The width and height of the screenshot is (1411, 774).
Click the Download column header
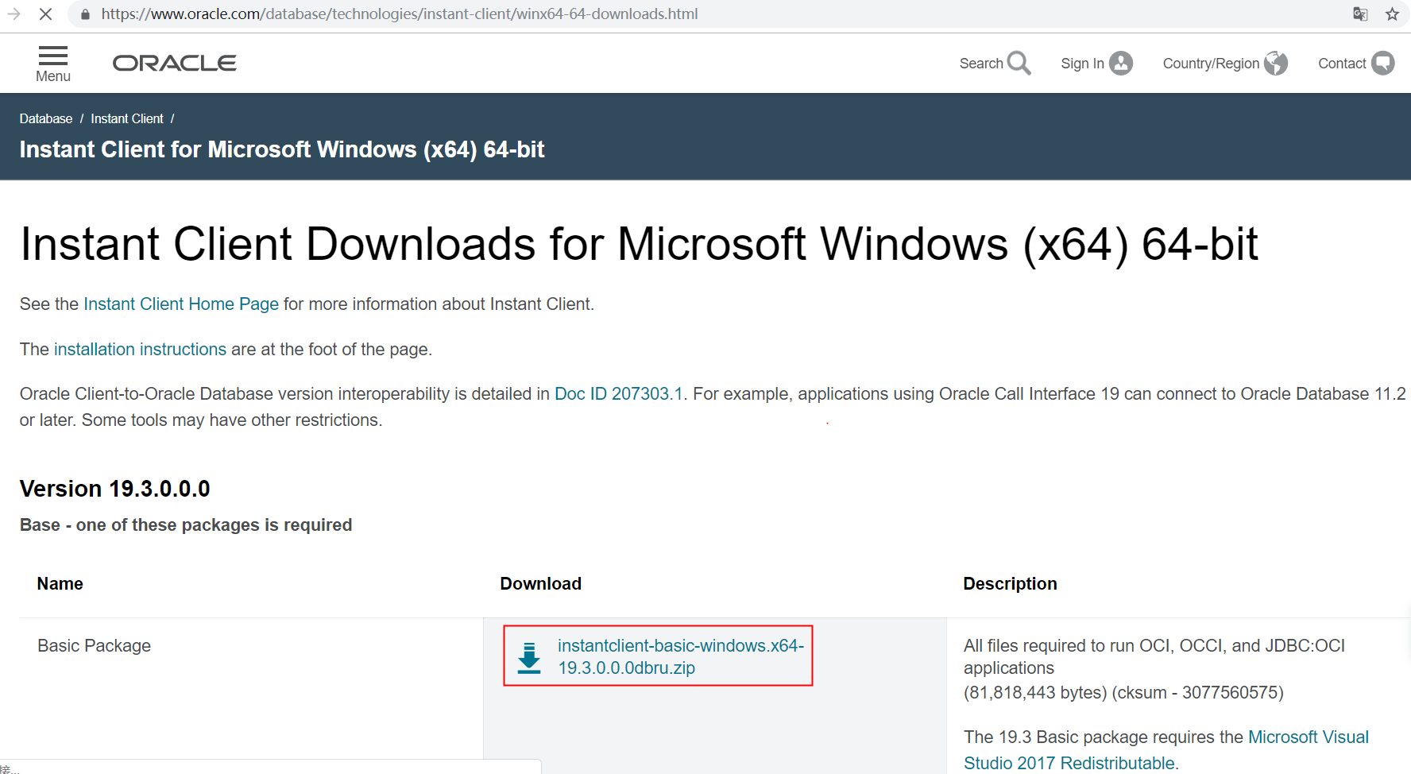click(x=540, y=584)
